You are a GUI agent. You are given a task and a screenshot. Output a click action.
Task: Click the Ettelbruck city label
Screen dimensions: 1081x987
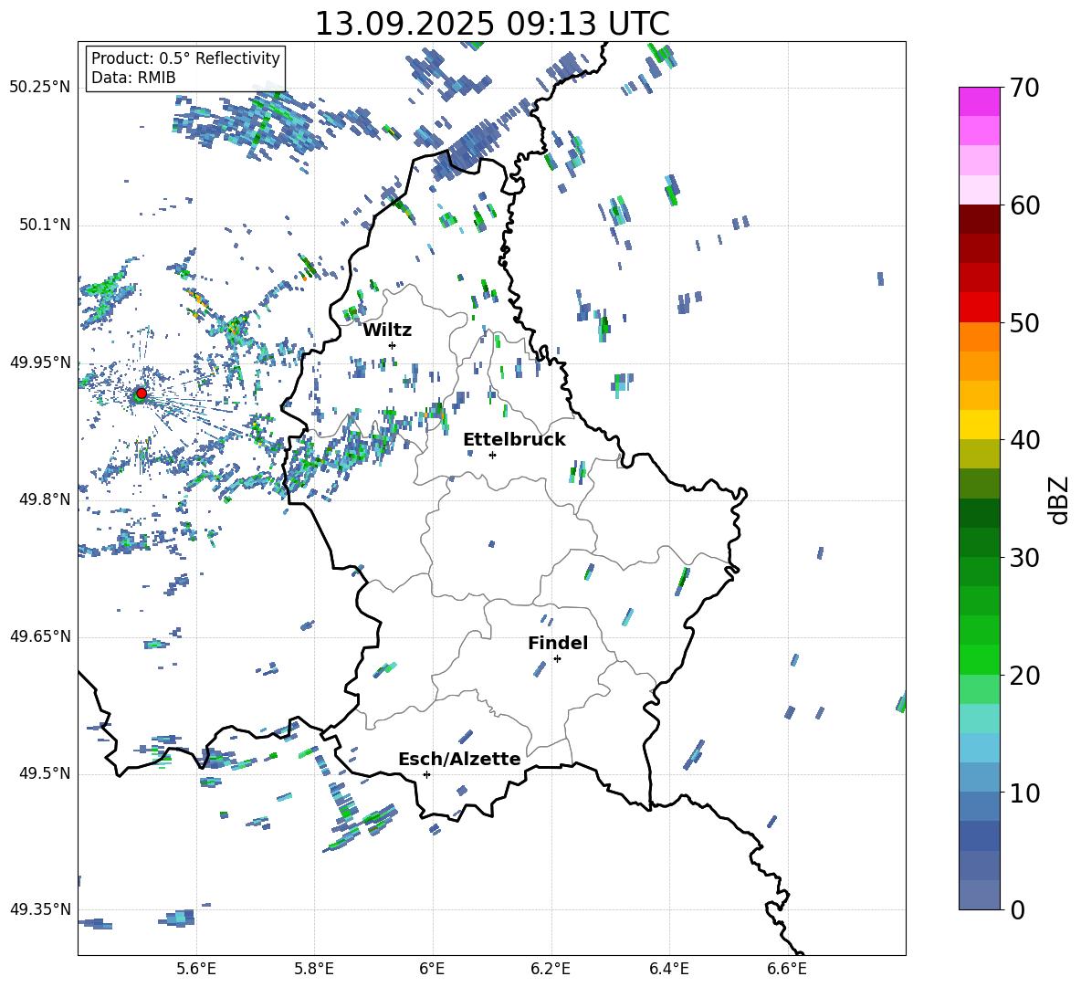point(514,440)
